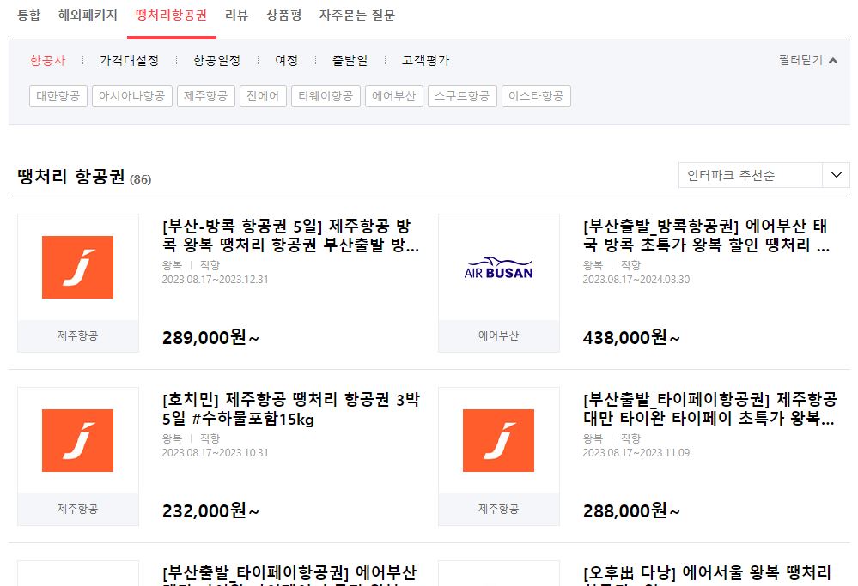The height and width of the screenshot is (586, 858).
Task: Select the 고객평가 filter category
Action: point(426,60)
